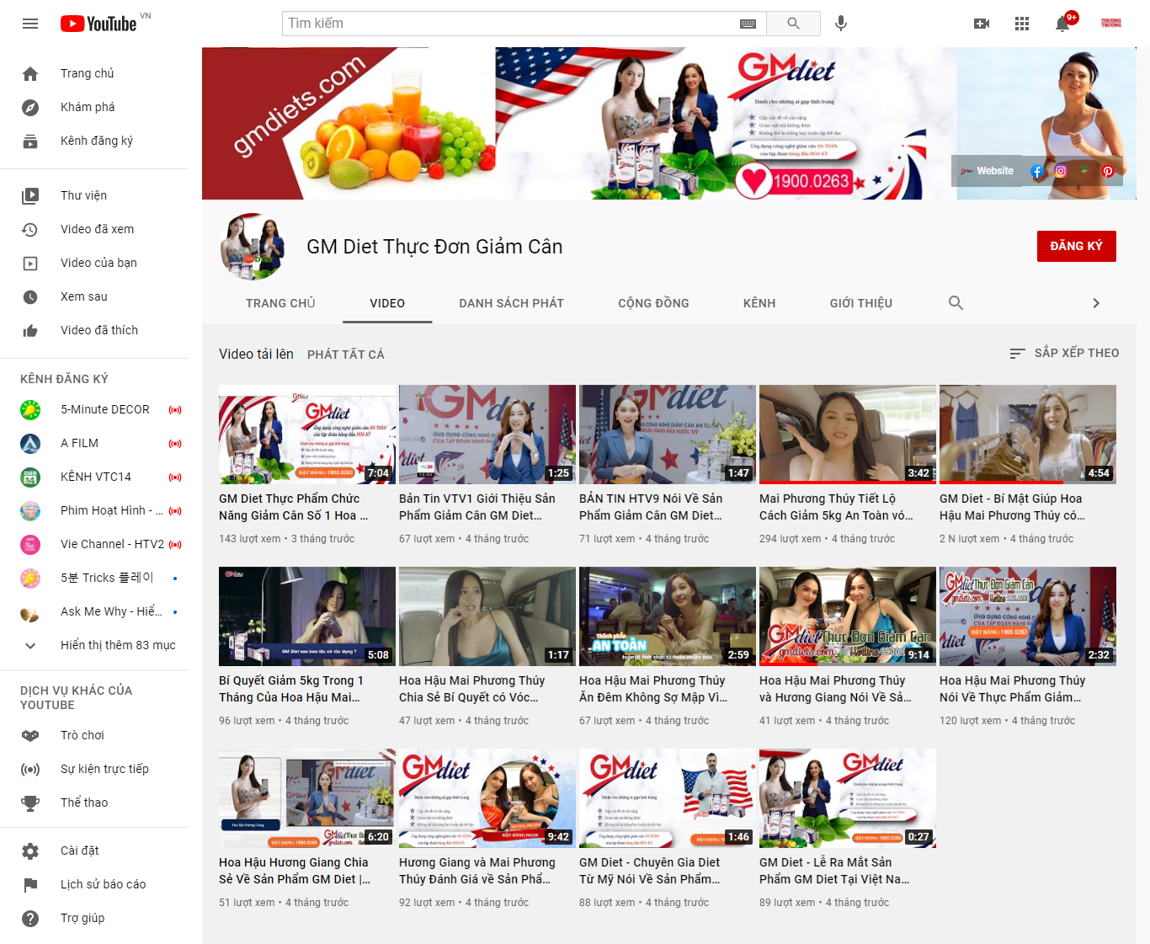Viewport: 1150px width, 944px height.
Task: Click the magnifier search button
Action: [793, 24]
